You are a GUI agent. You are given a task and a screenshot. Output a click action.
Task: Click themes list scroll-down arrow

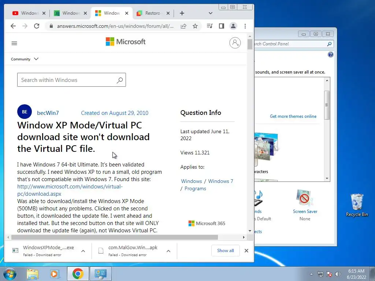coord(327,179)
